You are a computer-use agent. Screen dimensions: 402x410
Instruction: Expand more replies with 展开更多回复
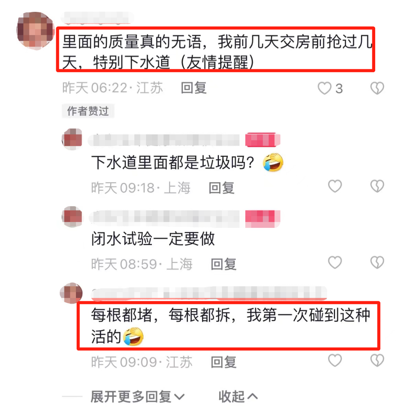137,397
